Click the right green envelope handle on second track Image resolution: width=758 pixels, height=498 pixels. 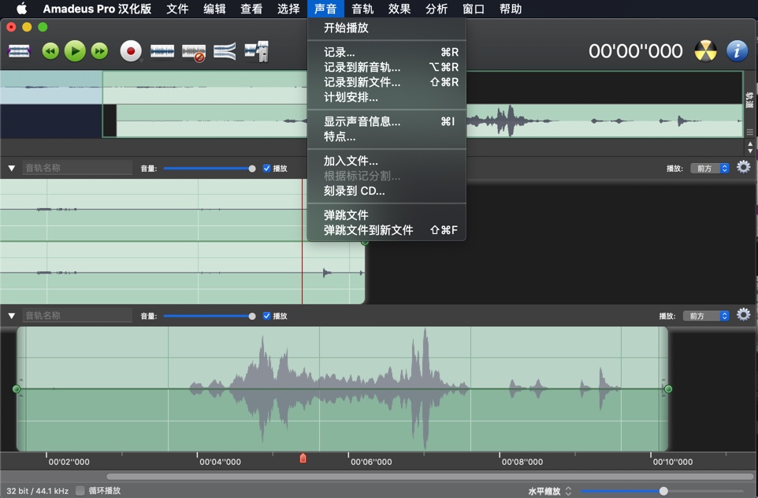tap(668, 388)
